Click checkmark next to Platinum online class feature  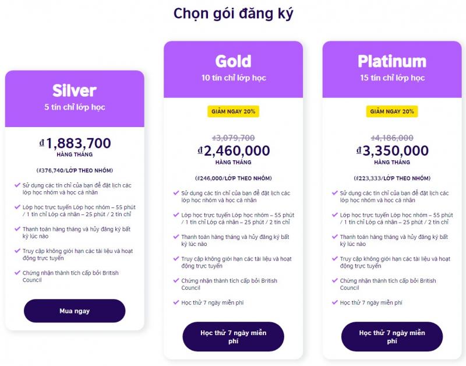coord(335,214)
